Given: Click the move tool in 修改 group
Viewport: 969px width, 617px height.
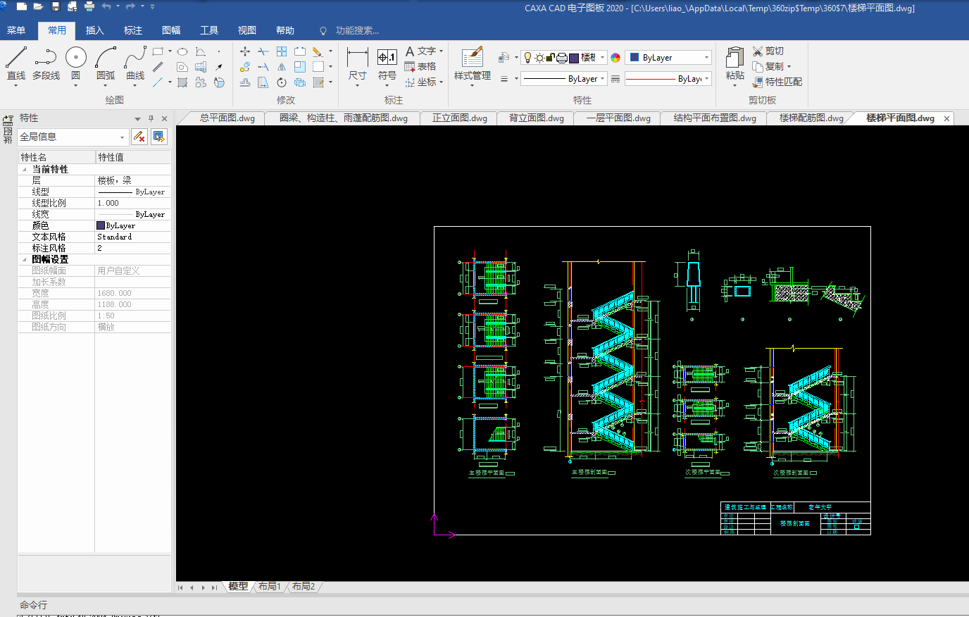Looking at the screenshot, I should coord(245,51).
